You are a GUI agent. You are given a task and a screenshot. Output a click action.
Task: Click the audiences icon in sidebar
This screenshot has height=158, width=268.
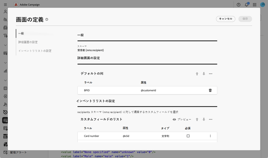[5, 20]
